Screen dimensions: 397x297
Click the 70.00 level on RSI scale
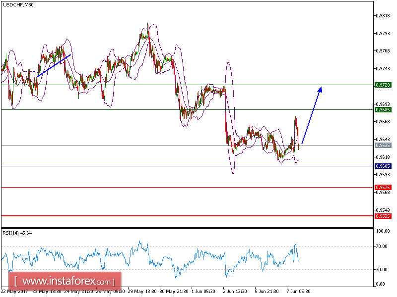(382, 245)
